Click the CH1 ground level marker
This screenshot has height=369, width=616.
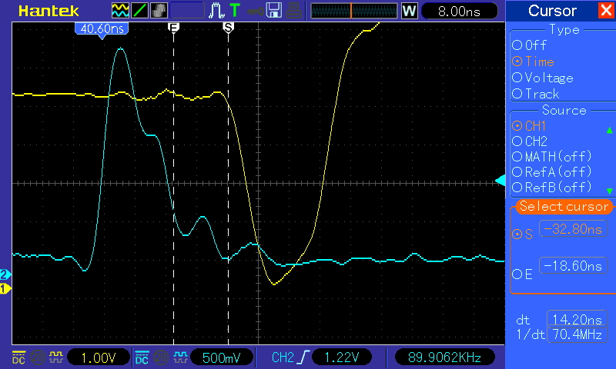pos(5,289)
